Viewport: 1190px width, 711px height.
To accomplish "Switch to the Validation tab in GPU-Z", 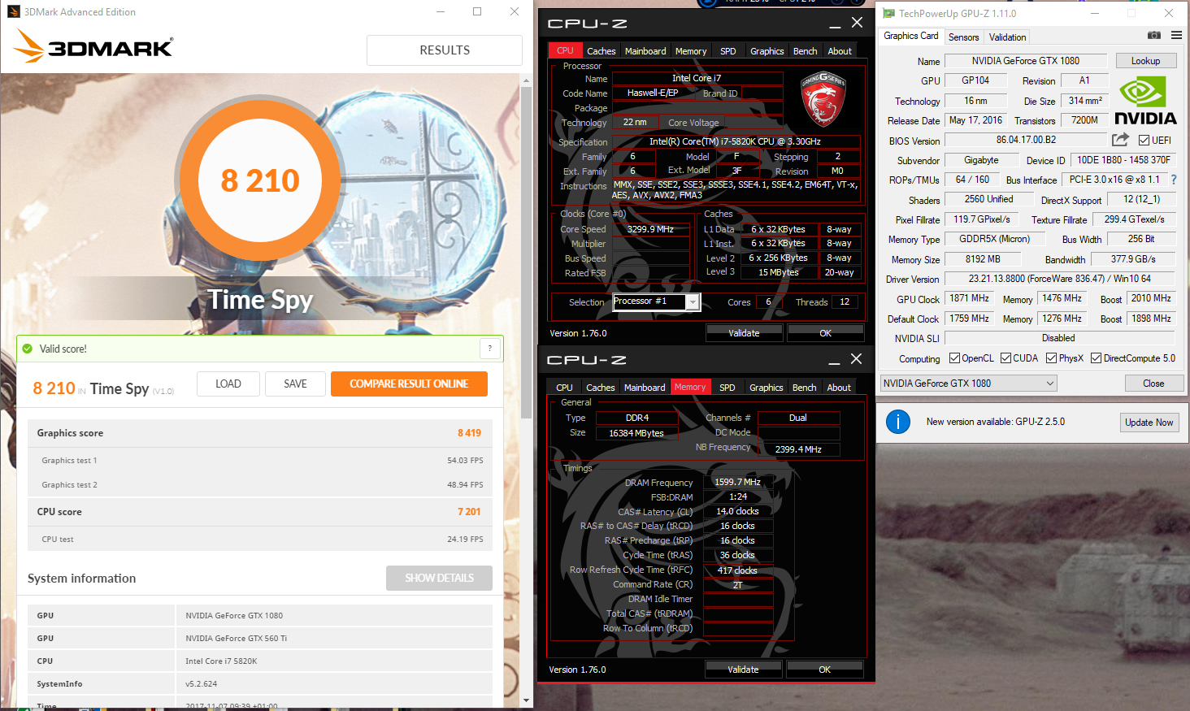I will (x=1007, y=37).
